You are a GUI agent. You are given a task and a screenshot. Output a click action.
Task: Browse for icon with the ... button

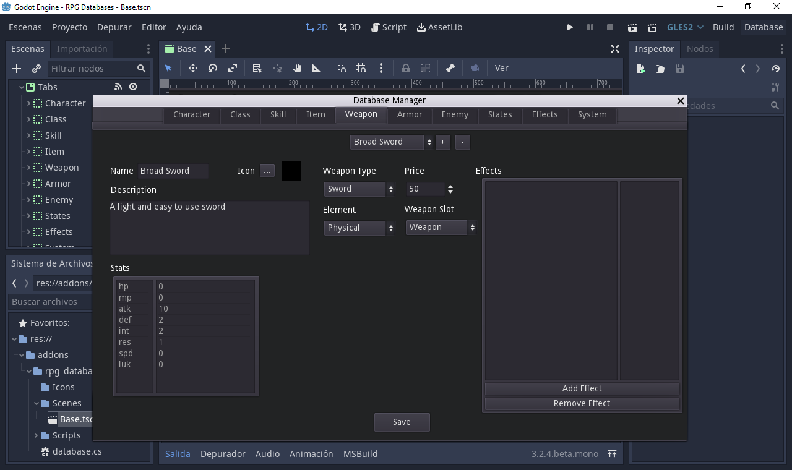pyautogui.click(x=267, y=171)
